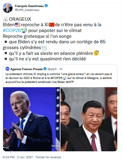Open the Joe Biden photo thumbnail
Screen dimensions: 123x161
31,119
